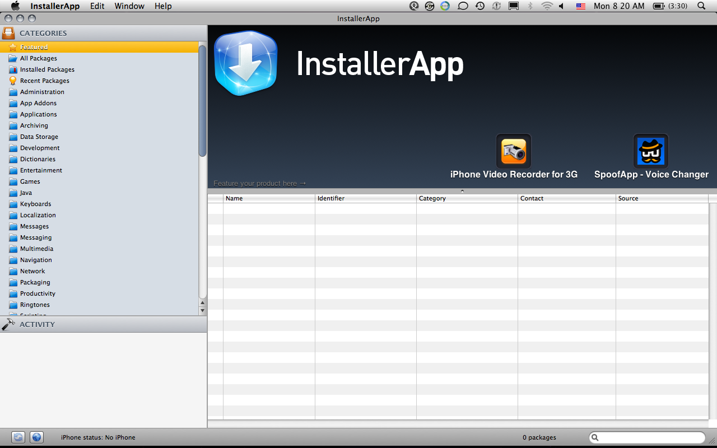The width and height of the screenshot is (717, 448).
Task: Select Installed Packages in sidebar
Action: 47,69
